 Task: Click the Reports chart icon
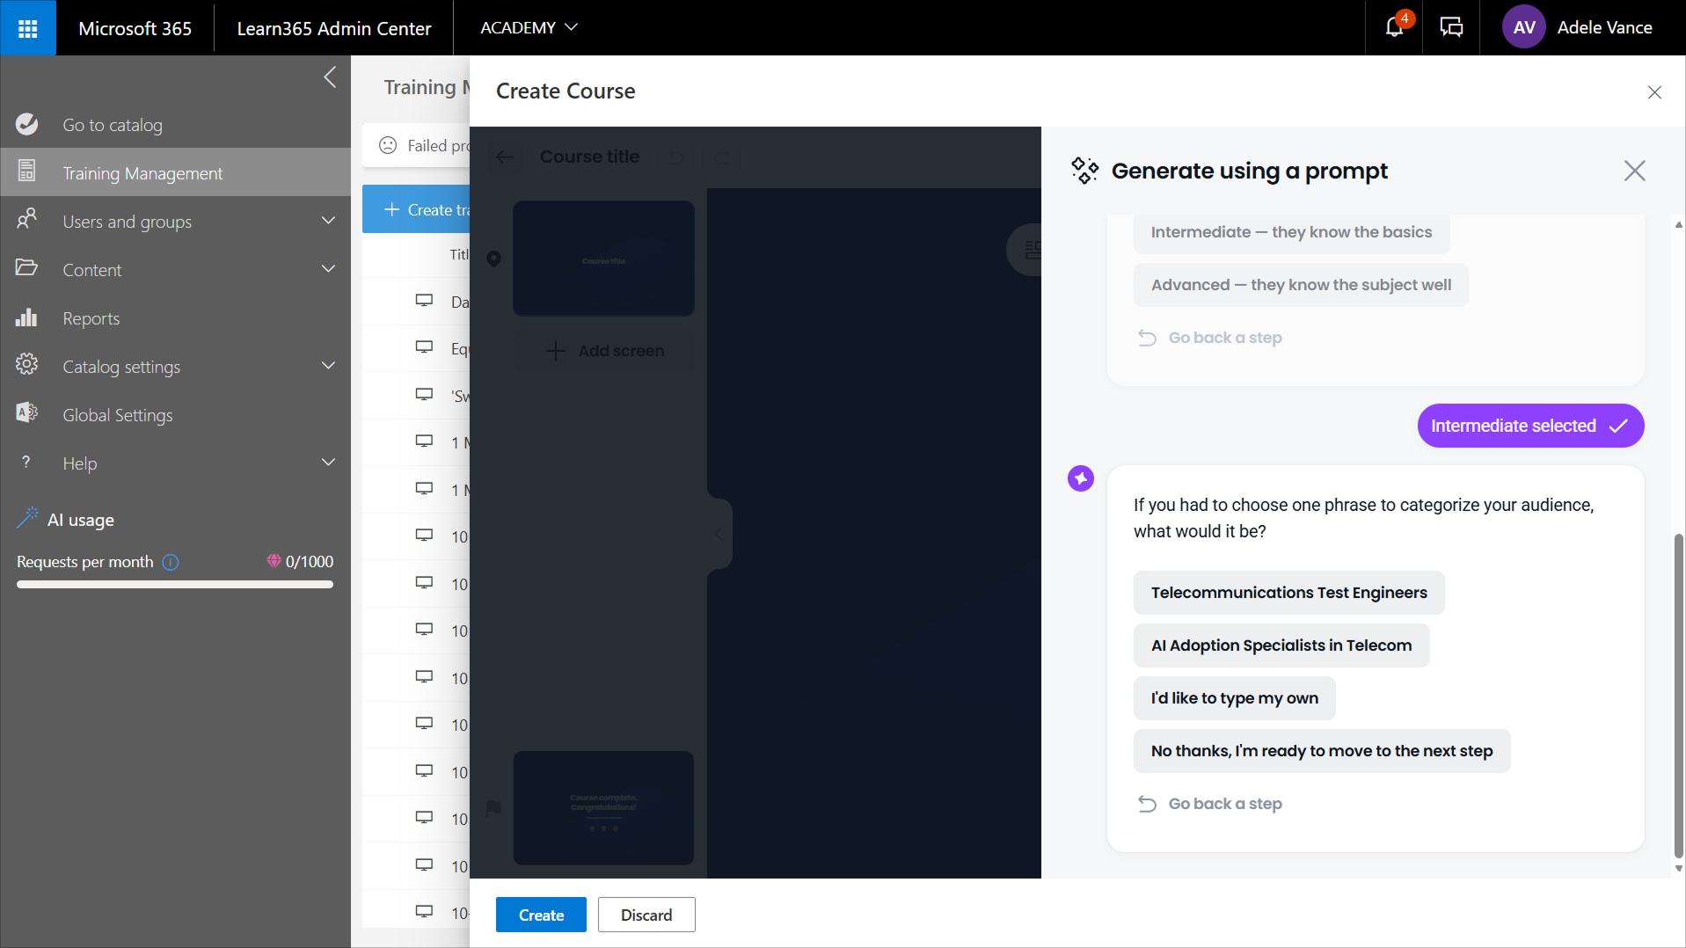[26, 318]
